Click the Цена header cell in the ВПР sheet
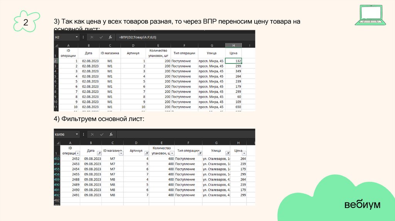The image size is (395, 221). pos(233,53)
